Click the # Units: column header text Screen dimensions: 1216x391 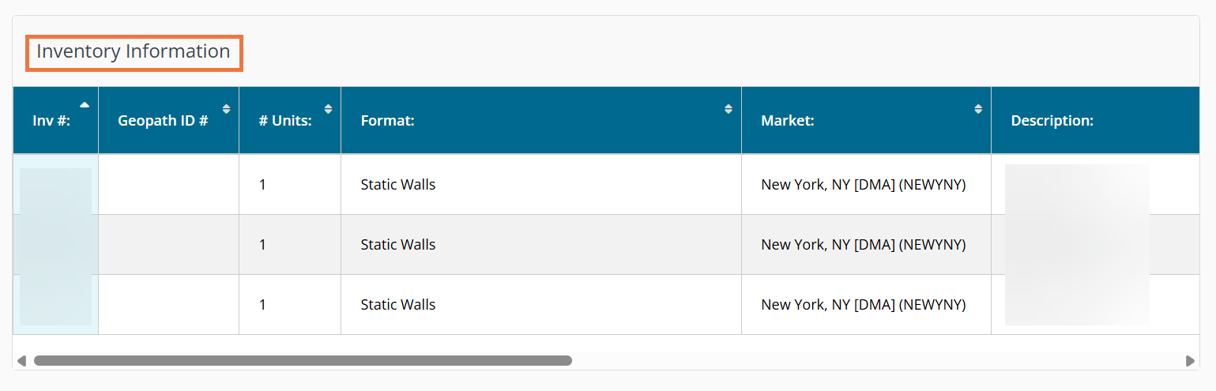click(285, 122)
